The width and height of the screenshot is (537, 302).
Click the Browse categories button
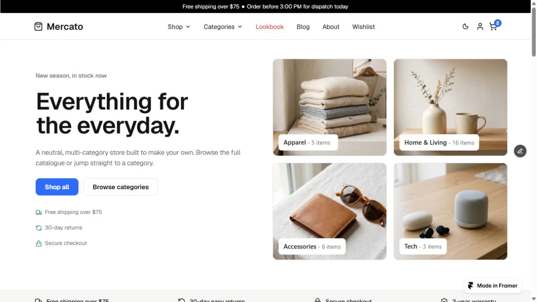121,187
